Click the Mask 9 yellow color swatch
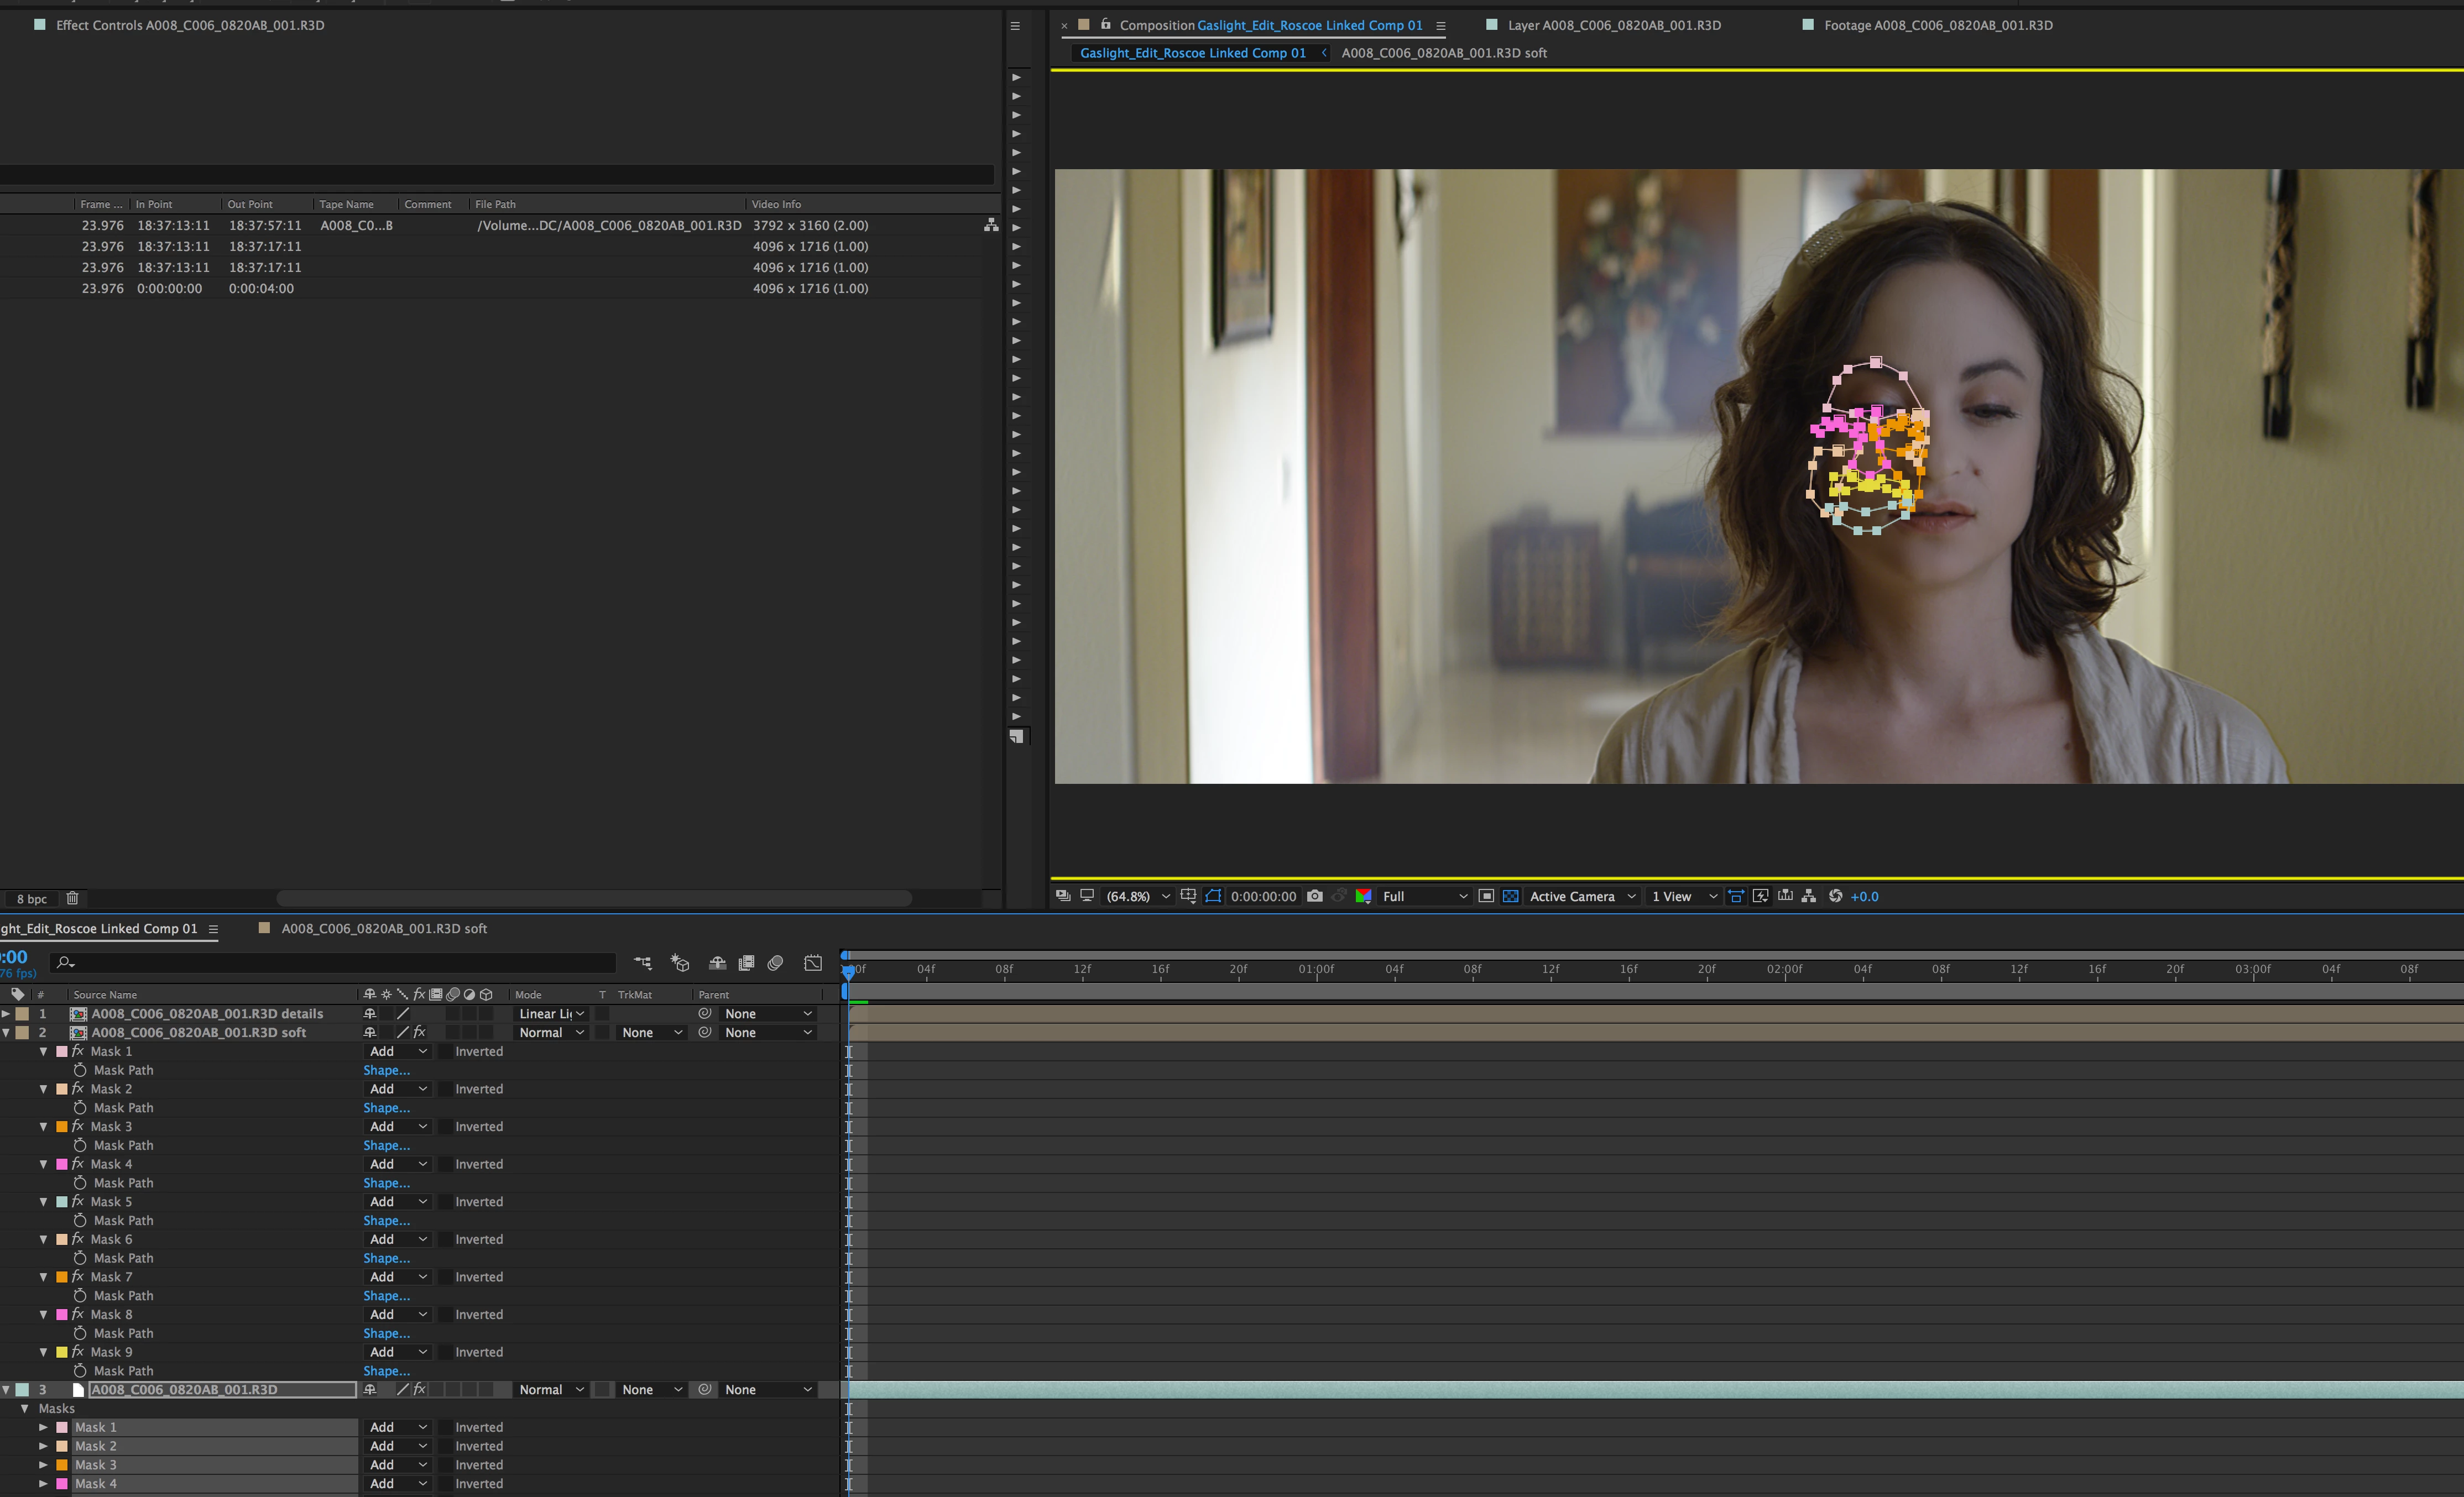Screen dimensions: 2464x1497 point(62,1352)
